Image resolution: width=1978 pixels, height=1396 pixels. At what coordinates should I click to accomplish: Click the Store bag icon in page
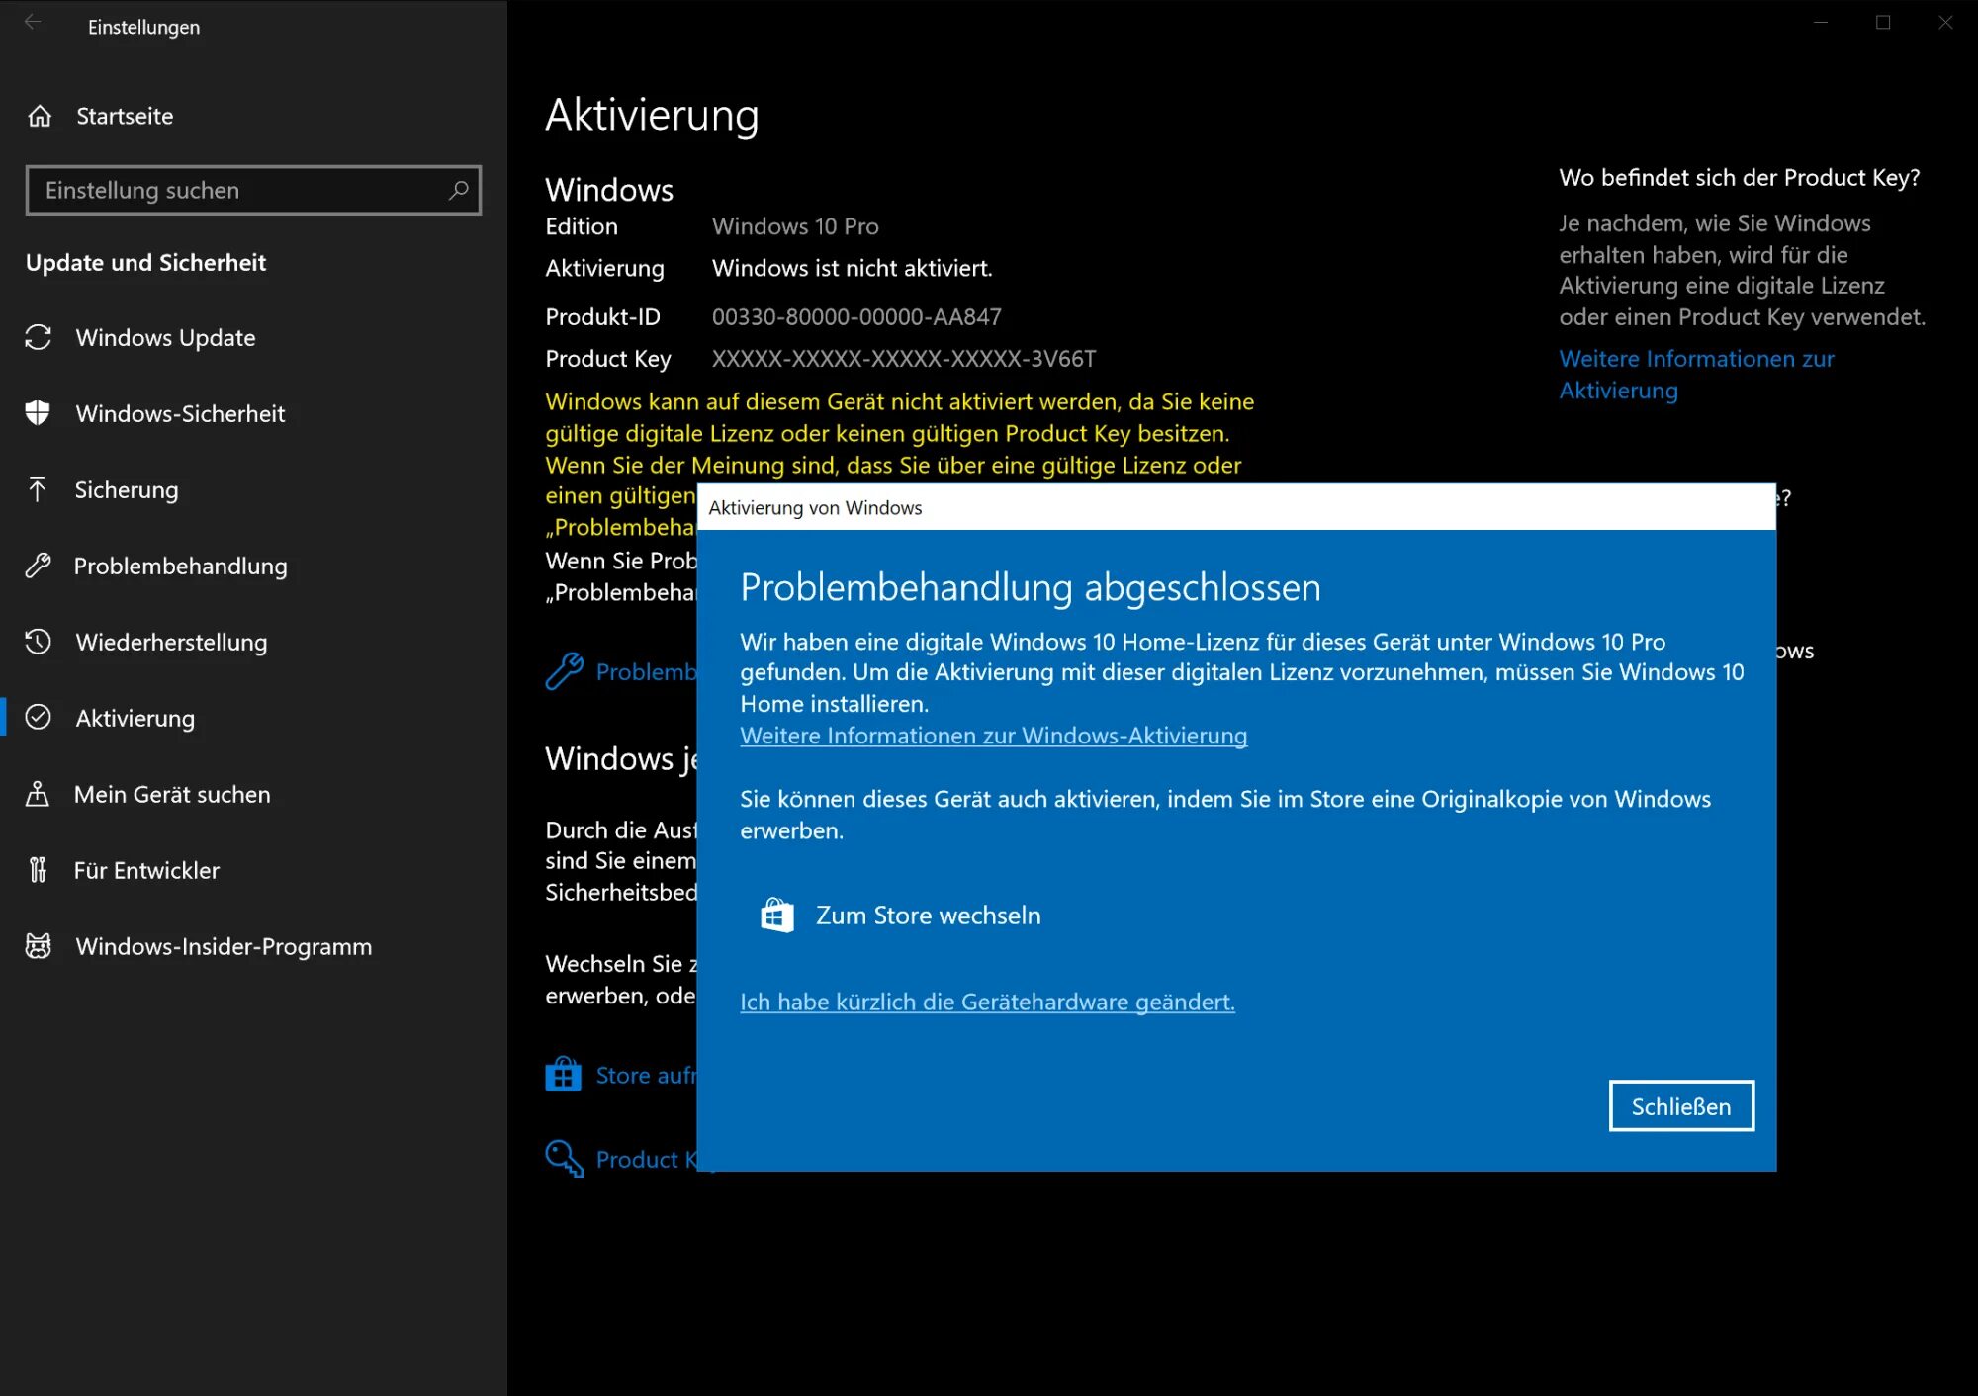(563, 1075)
